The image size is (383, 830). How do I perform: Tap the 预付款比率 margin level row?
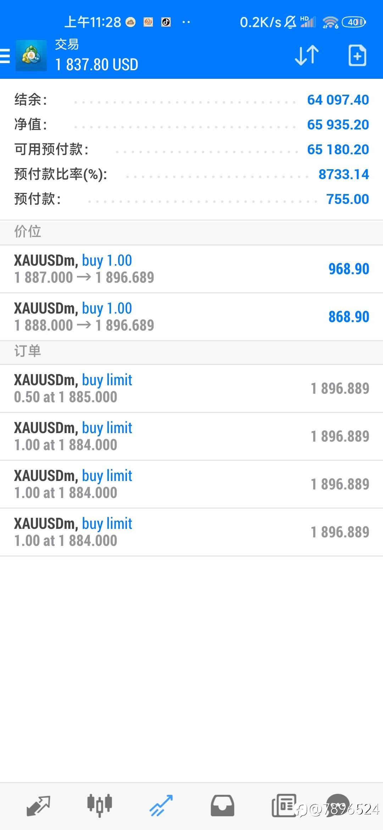[191, 175]
